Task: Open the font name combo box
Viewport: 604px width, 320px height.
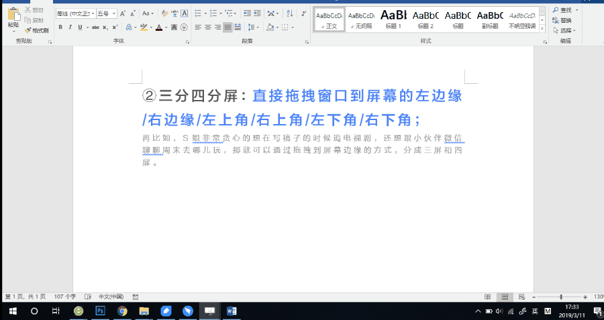Action: pyautogui.click(x=75, y=13)
